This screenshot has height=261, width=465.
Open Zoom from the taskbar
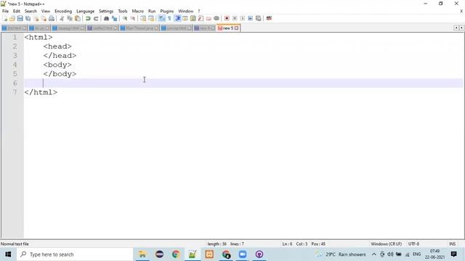(x=243, y=254)
